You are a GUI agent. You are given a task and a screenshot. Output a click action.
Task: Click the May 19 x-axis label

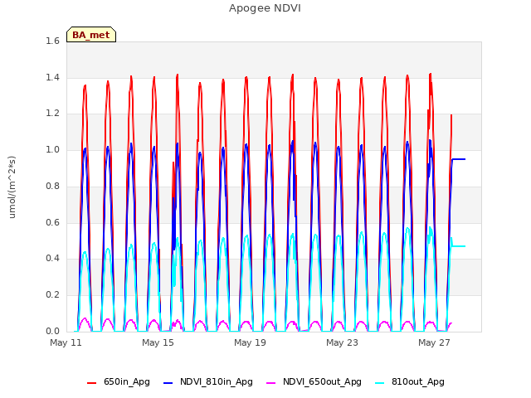coord(250,342)
